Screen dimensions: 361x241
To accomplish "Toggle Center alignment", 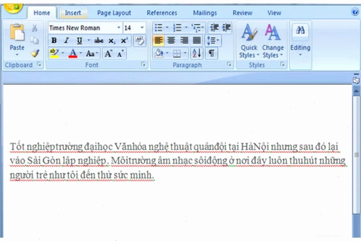I will coord(171,40).
